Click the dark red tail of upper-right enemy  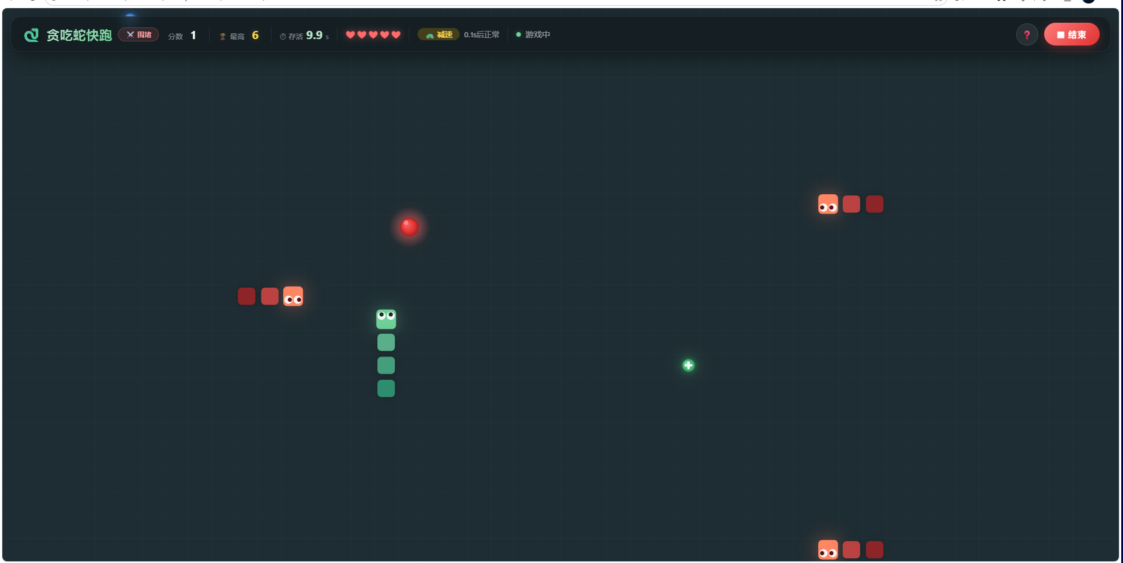pos(874,204)
